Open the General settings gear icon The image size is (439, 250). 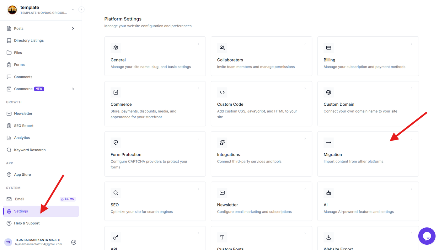[x=116, y=48]
